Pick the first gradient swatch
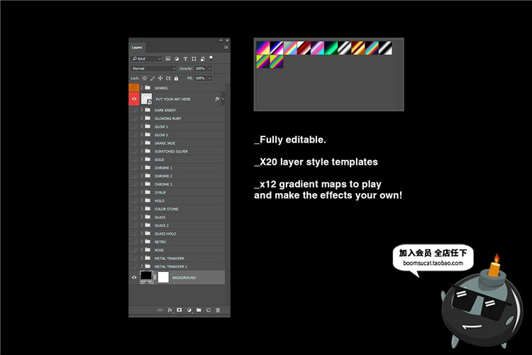532x355 pixels. (262, 48)
